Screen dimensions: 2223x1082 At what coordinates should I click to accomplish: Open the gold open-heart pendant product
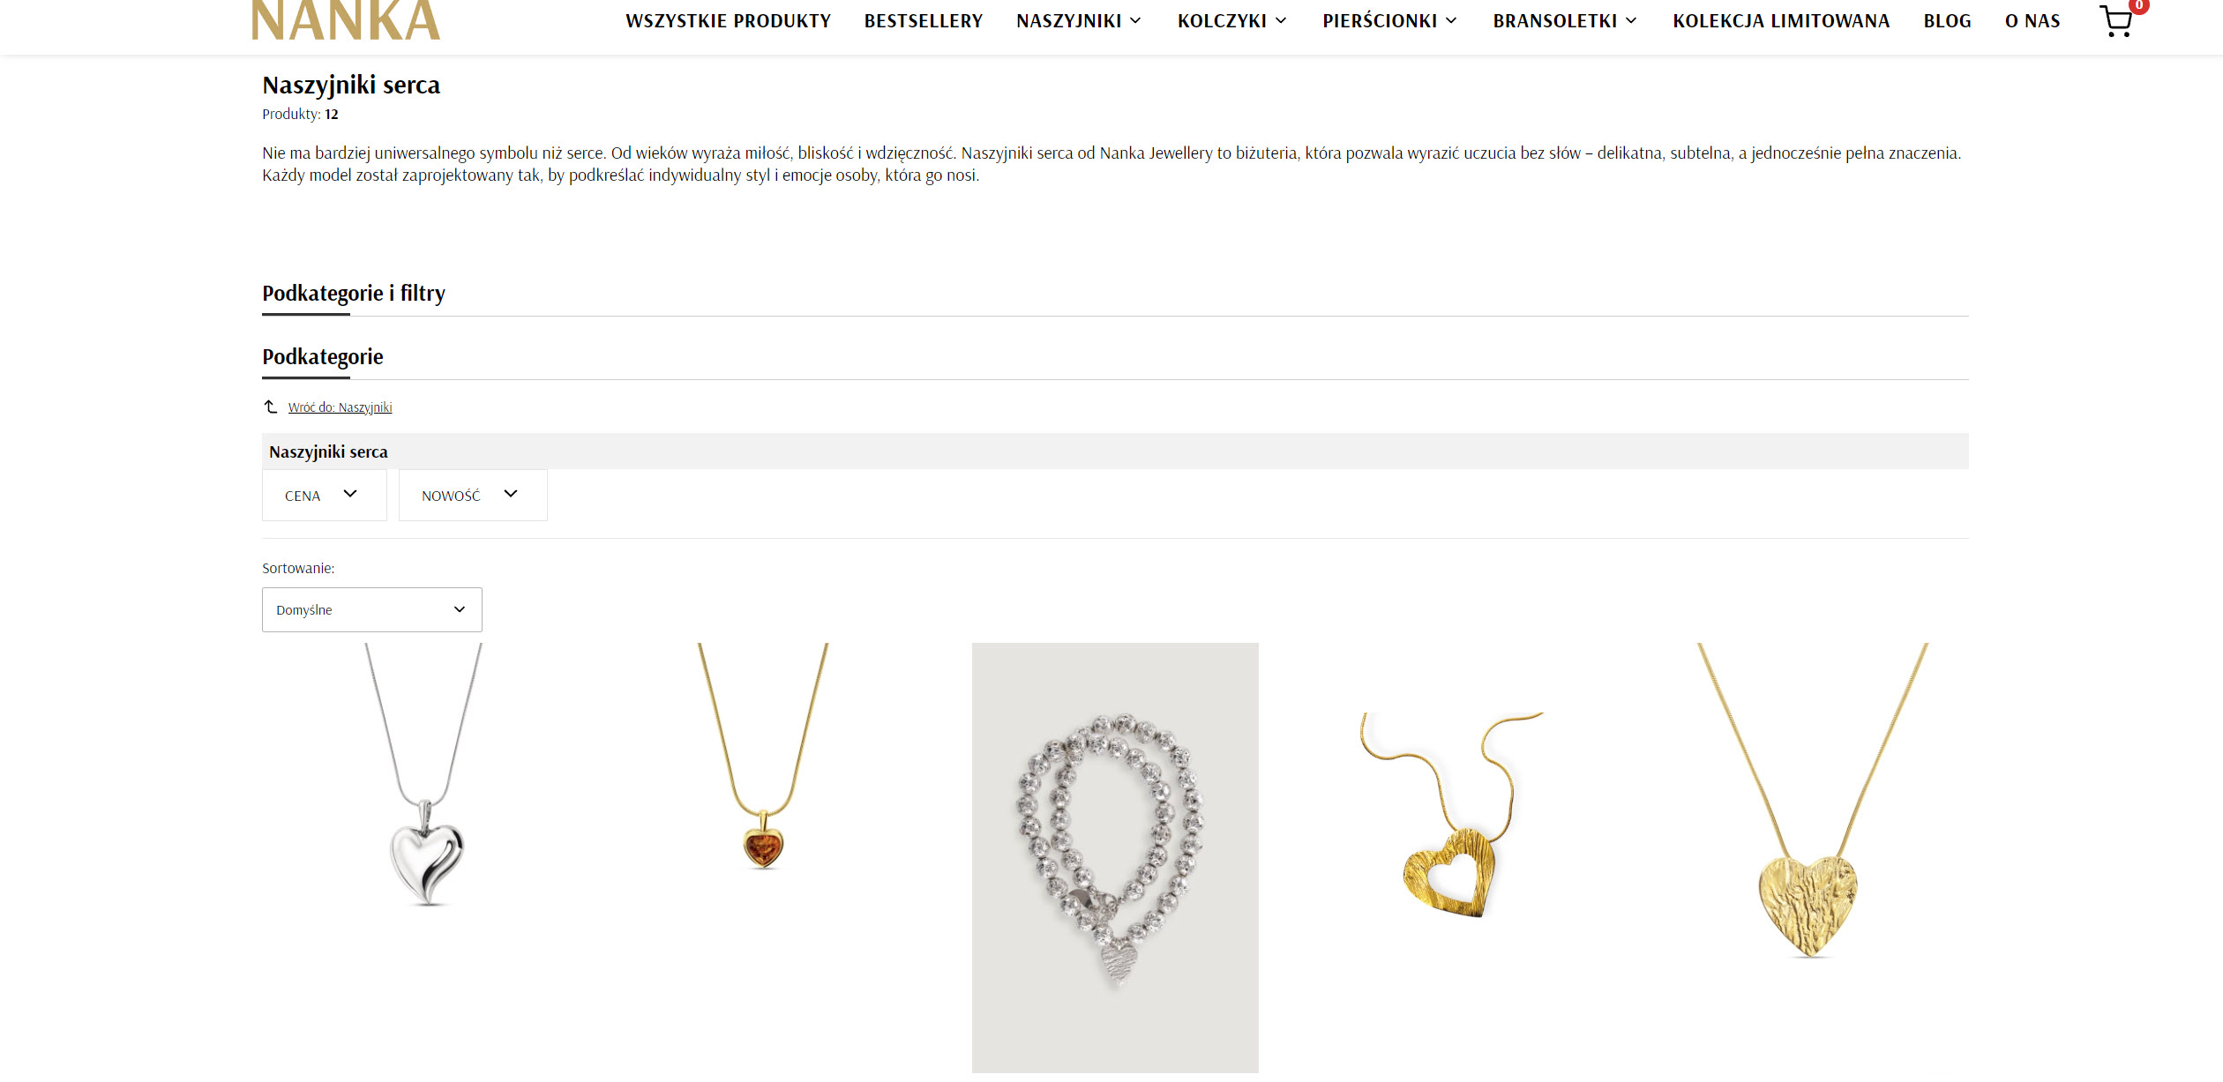1451,816
